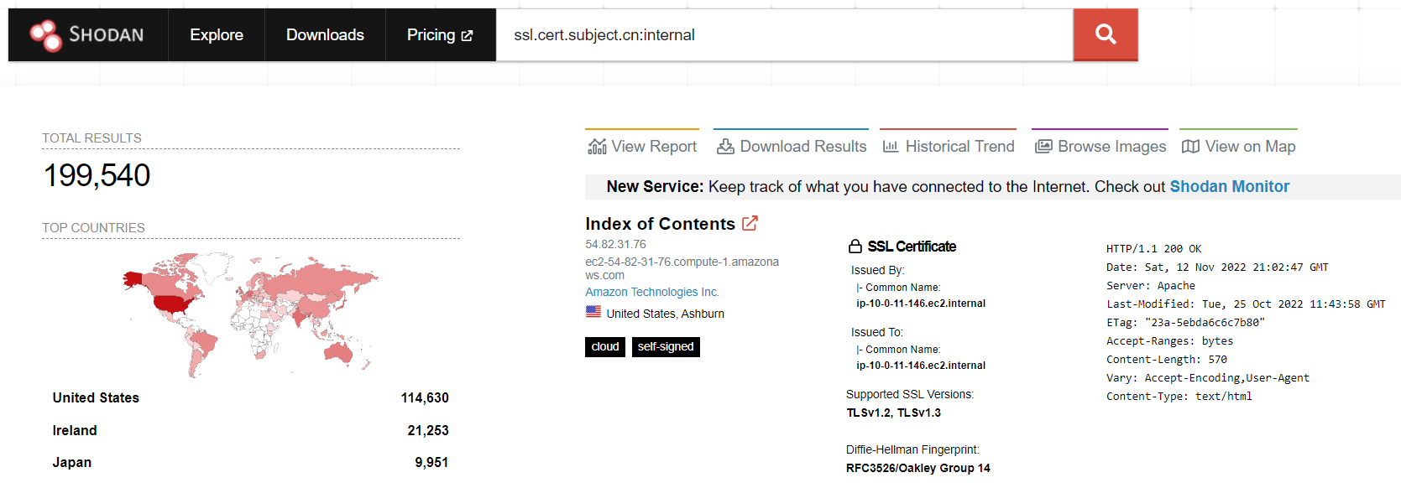The width and height of the screenshot is (1401, 488).
Task: Click the View Report chart icon
Action: click(597, 147)
